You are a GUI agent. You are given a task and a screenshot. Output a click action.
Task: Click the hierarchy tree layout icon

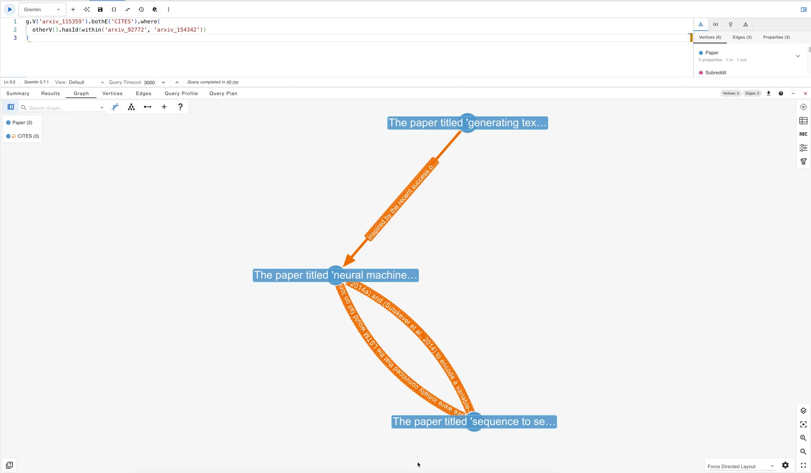click(x=131, y=107)
